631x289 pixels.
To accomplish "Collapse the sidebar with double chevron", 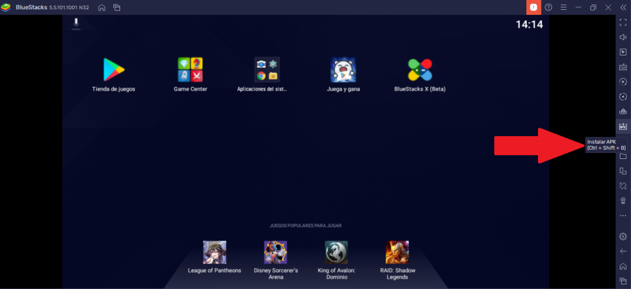I will click(x=624, y=7).
